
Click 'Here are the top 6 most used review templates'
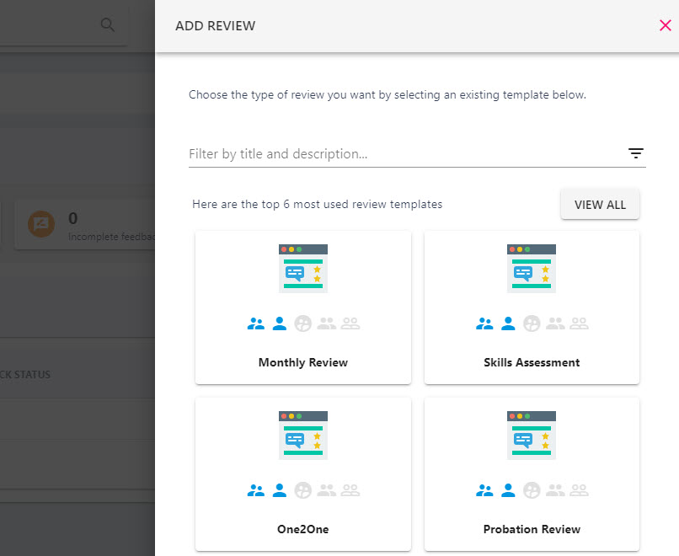click(318, 205)
